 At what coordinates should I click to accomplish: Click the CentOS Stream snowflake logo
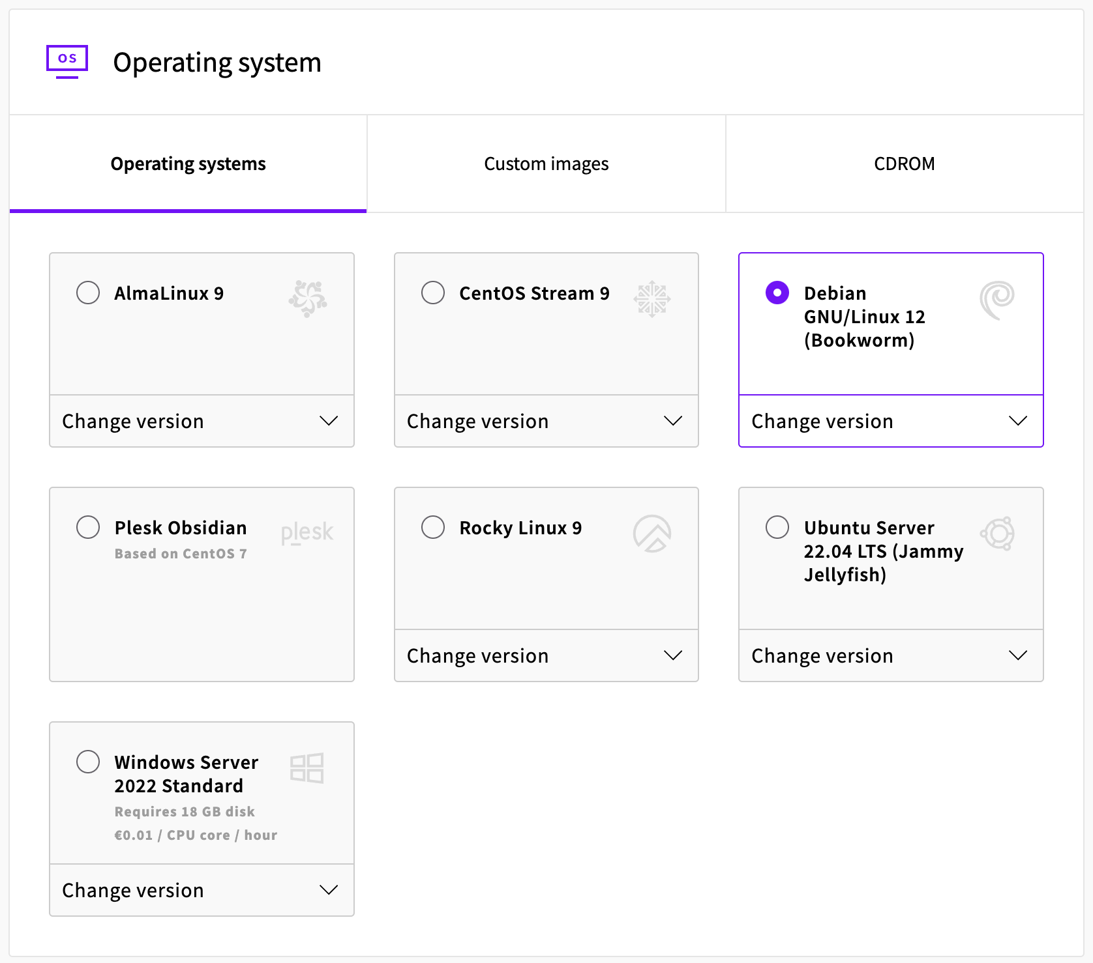652,299
